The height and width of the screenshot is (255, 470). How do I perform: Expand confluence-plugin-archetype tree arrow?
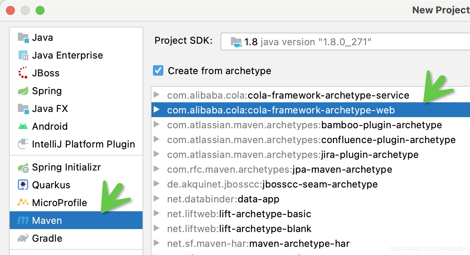157,140
